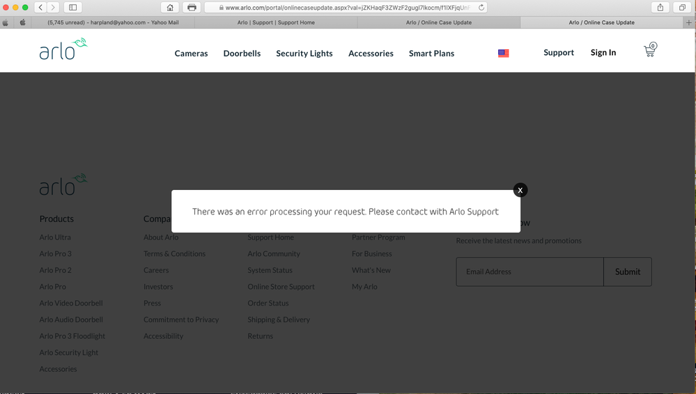
Task: Open Arlo Video Doorbell link
Action: coord(71,303)
